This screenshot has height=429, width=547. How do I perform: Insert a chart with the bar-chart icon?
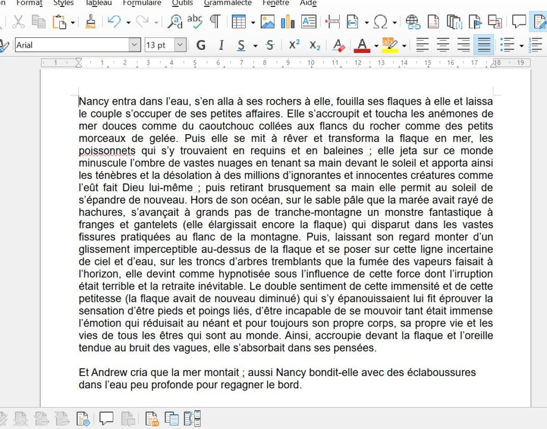tap(288, 22)
